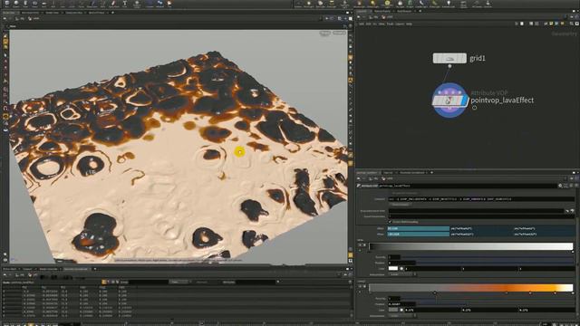This screenshot has height=326, width=580.
Task: Open color picker beside gray swatch
Action: (x=401, y=310)
